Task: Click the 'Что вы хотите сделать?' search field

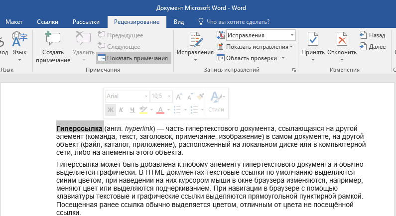Action: pyautogui.click(x=238, y=21)
